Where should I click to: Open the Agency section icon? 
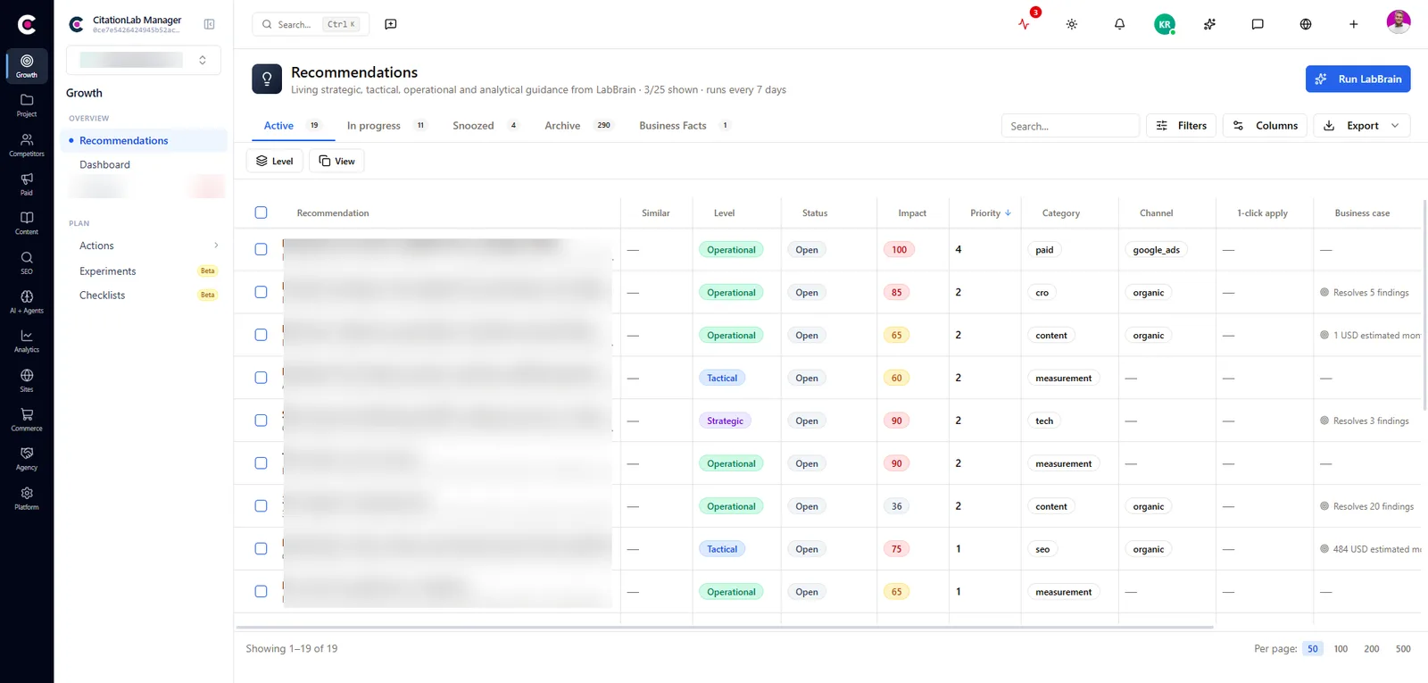[x=27, y=458]
